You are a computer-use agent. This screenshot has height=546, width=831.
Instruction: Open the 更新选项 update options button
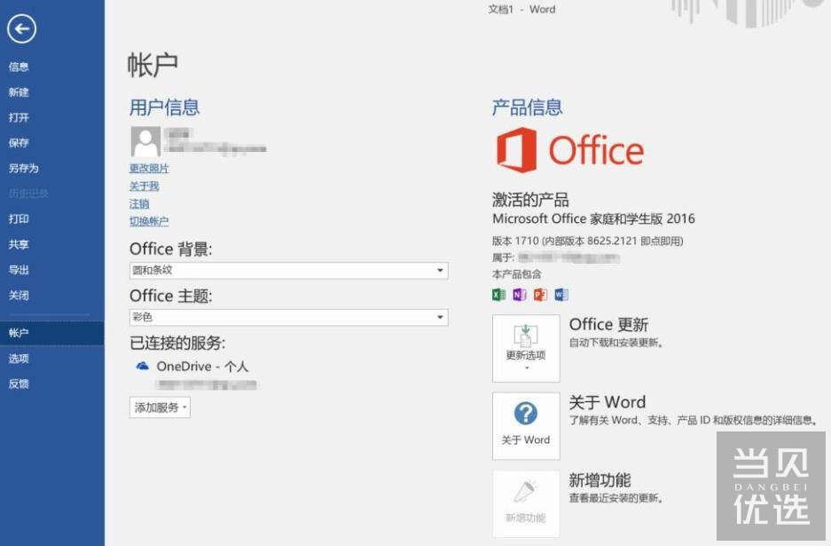point(526,348)
